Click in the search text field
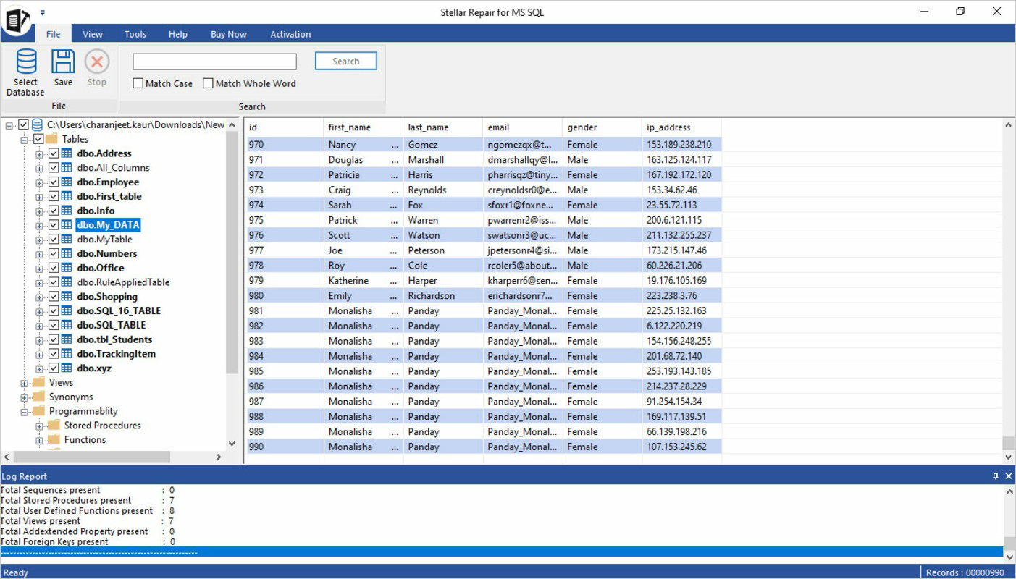The image size is (1016, 579). click(214, 62)
